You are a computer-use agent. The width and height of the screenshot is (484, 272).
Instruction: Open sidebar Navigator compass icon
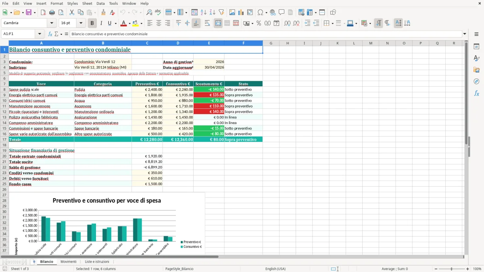click(x=476, y=81)
